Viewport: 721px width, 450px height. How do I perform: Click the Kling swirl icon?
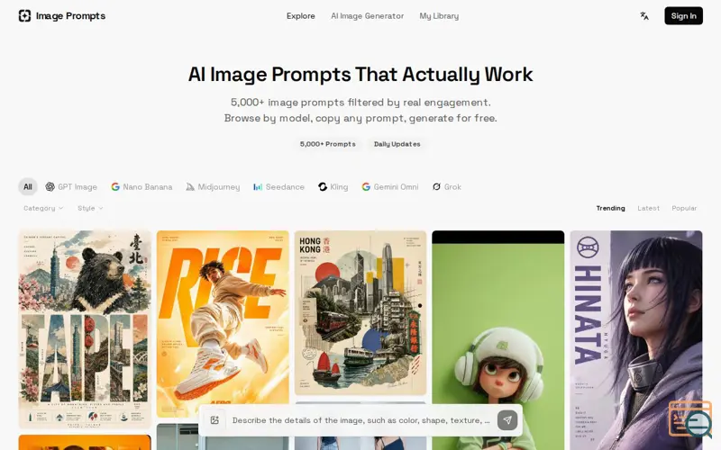(x=323, y=187)
